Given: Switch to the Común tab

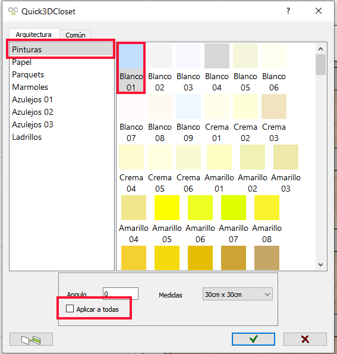Looking at the screenshot, I should tap(75, 35).
